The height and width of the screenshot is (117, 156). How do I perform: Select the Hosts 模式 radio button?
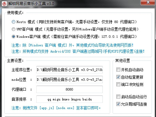[x=14, y=22]
